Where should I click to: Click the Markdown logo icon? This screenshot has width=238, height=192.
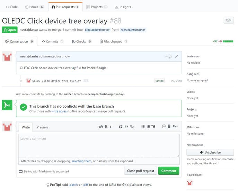pos(20,171)
